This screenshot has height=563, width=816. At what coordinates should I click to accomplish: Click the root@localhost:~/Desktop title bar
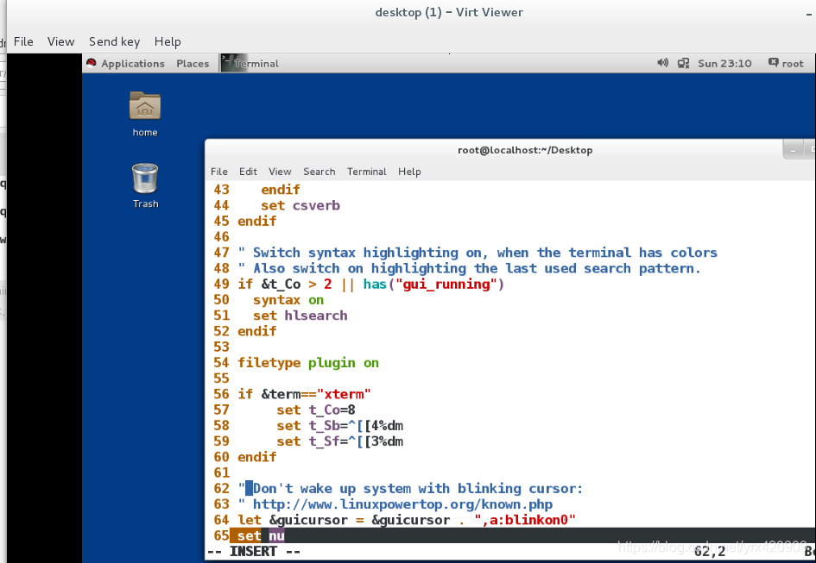tap(525, 150)
